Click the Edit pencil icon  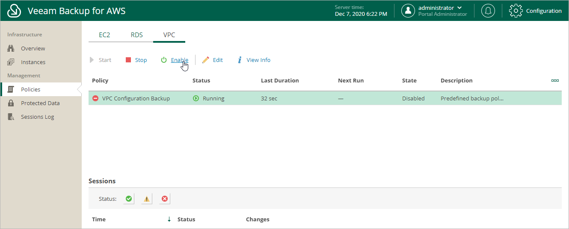206,60
